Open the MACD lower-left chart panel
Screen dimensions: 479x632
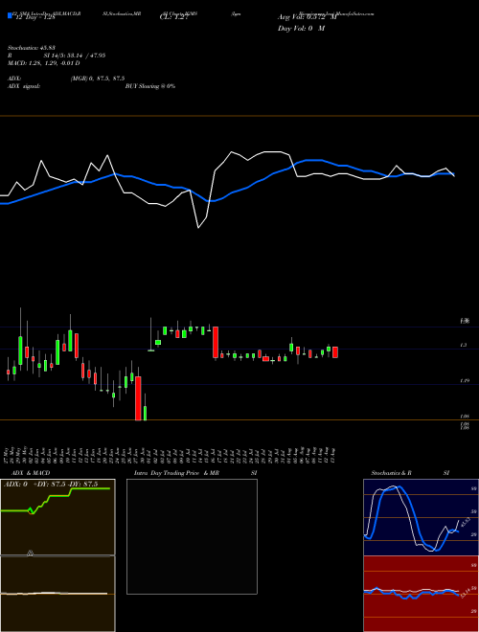(57, 594)
